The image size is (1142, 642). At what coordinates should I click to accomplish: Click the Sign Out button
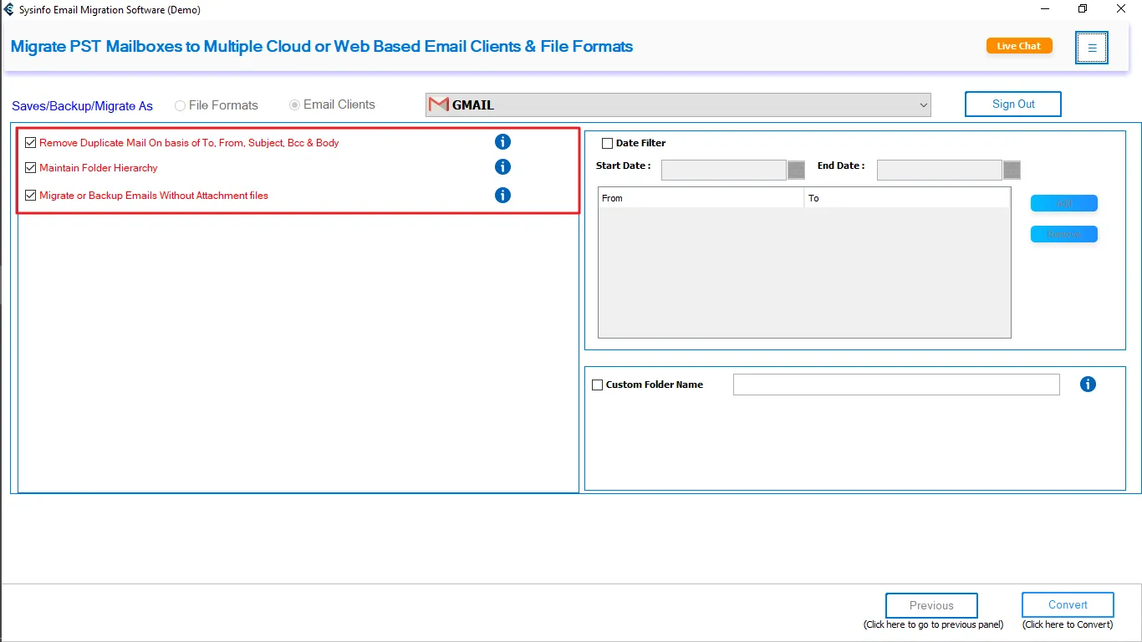1012,104
